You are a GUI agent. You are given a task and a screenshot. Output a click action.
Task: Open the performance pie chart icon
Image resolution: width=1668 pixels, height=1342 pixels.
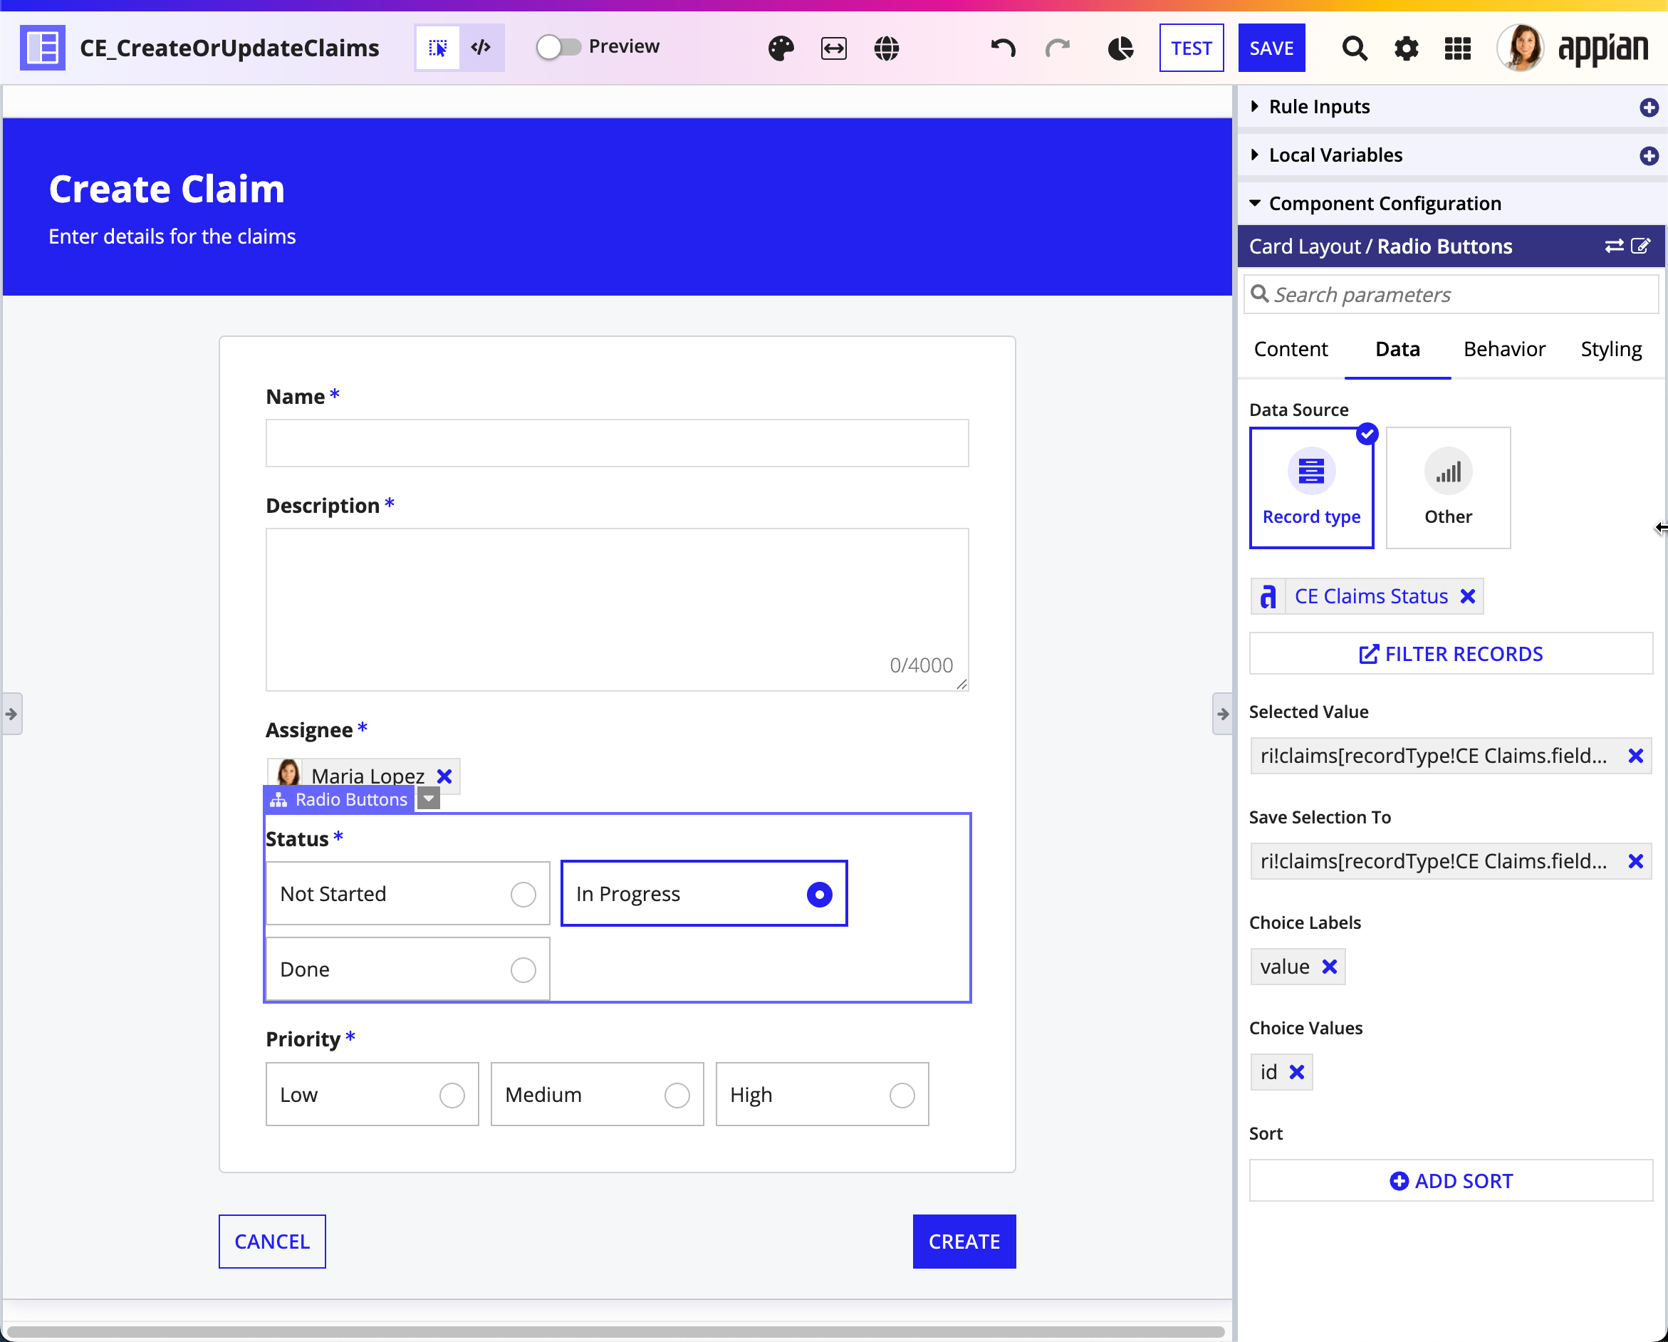click(1120, 48)
